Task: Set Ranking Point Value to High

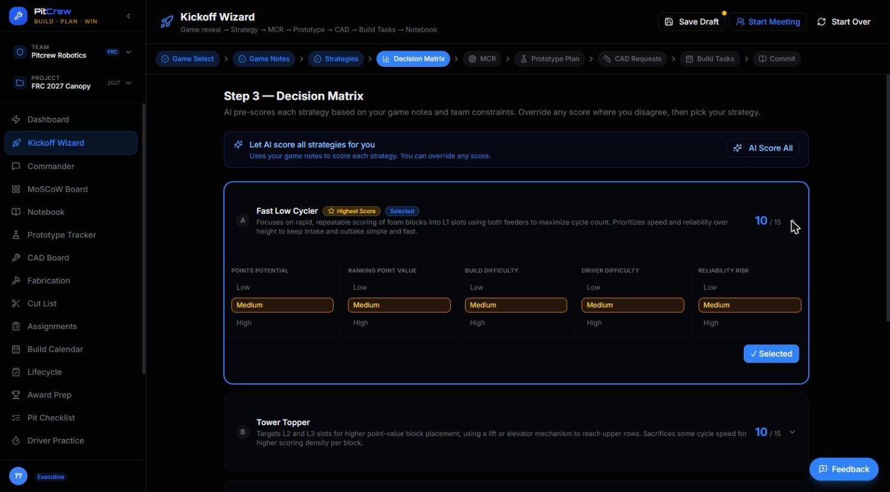Action: 399,322
